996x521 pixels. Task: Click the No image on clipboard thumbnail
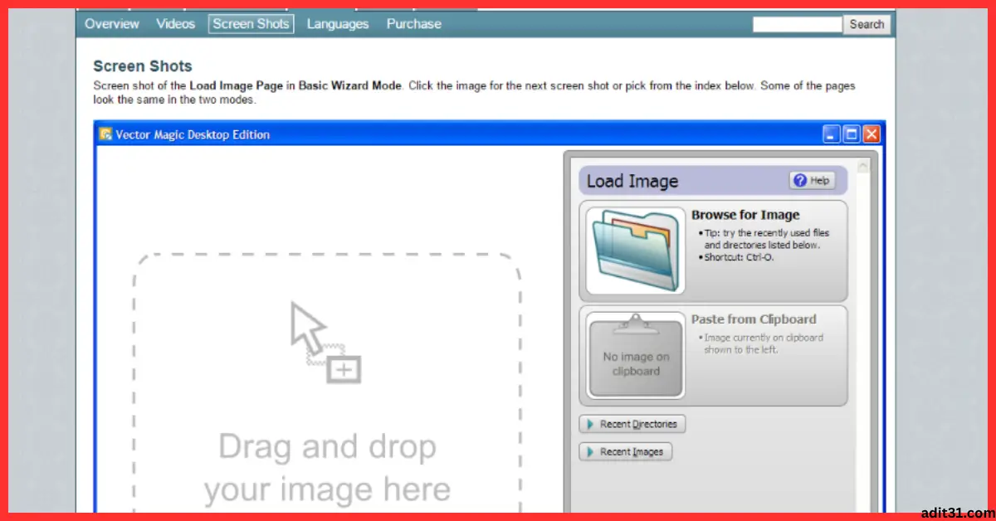click(x=636, y=356)
